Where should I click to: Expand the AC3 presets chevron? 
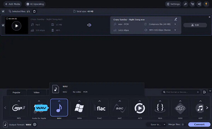point(140,101)
